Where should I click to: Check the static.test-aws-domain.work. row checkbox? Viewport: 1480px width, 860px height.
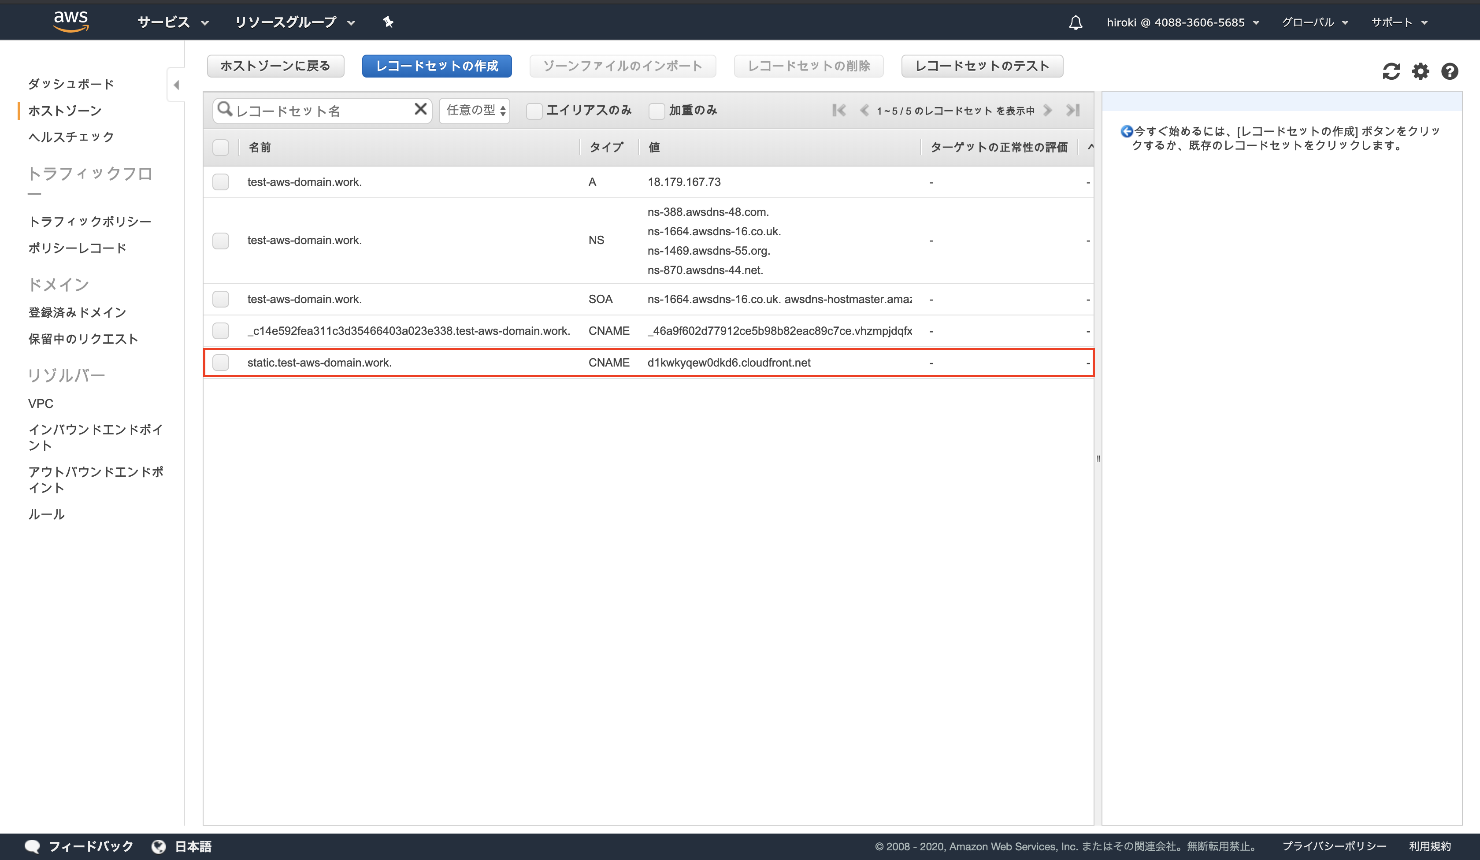221,363
